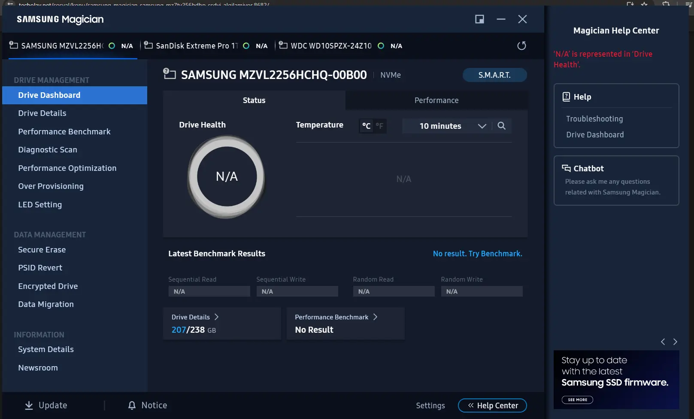Viewport: 694px width, 419px height.
Task: Click the Chatbot speech bubble icon
Action: pos(566,168)
